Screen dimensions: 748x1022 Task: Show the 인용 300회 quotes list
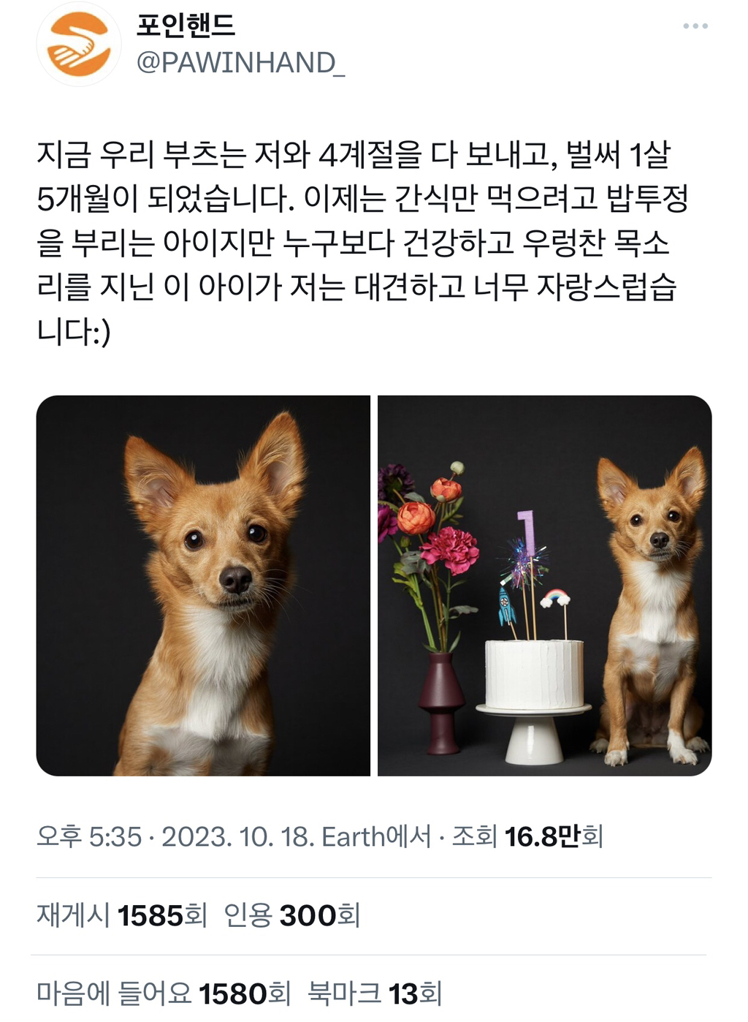[292, 915]
